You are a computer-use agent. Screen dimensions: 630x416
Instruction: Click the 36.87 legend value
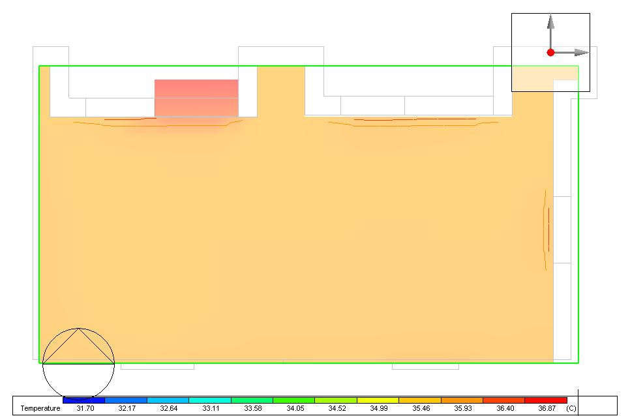pos(547,408)
